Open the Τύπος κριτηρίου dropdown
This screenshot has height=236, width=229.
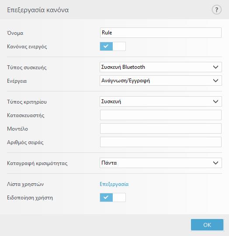click(160, 101)
